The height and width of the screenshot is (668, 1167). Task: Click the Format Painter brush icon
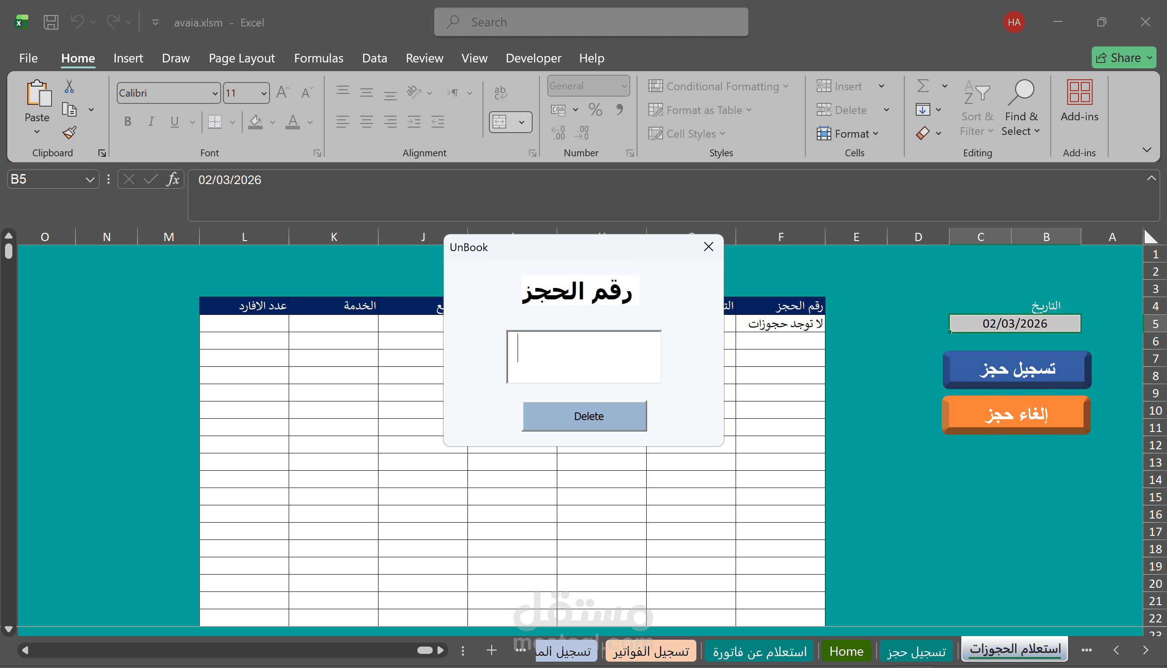point(69,133)
